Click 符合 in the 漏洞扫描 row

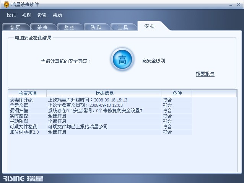pyautogui.click(x=167, y=111)
